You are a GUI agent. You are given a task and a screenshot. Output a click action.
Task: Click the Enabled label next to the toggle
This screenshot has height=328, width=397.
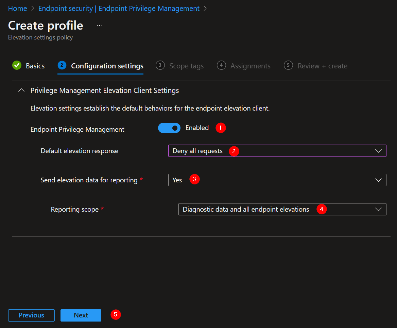[x=197, y=128]
